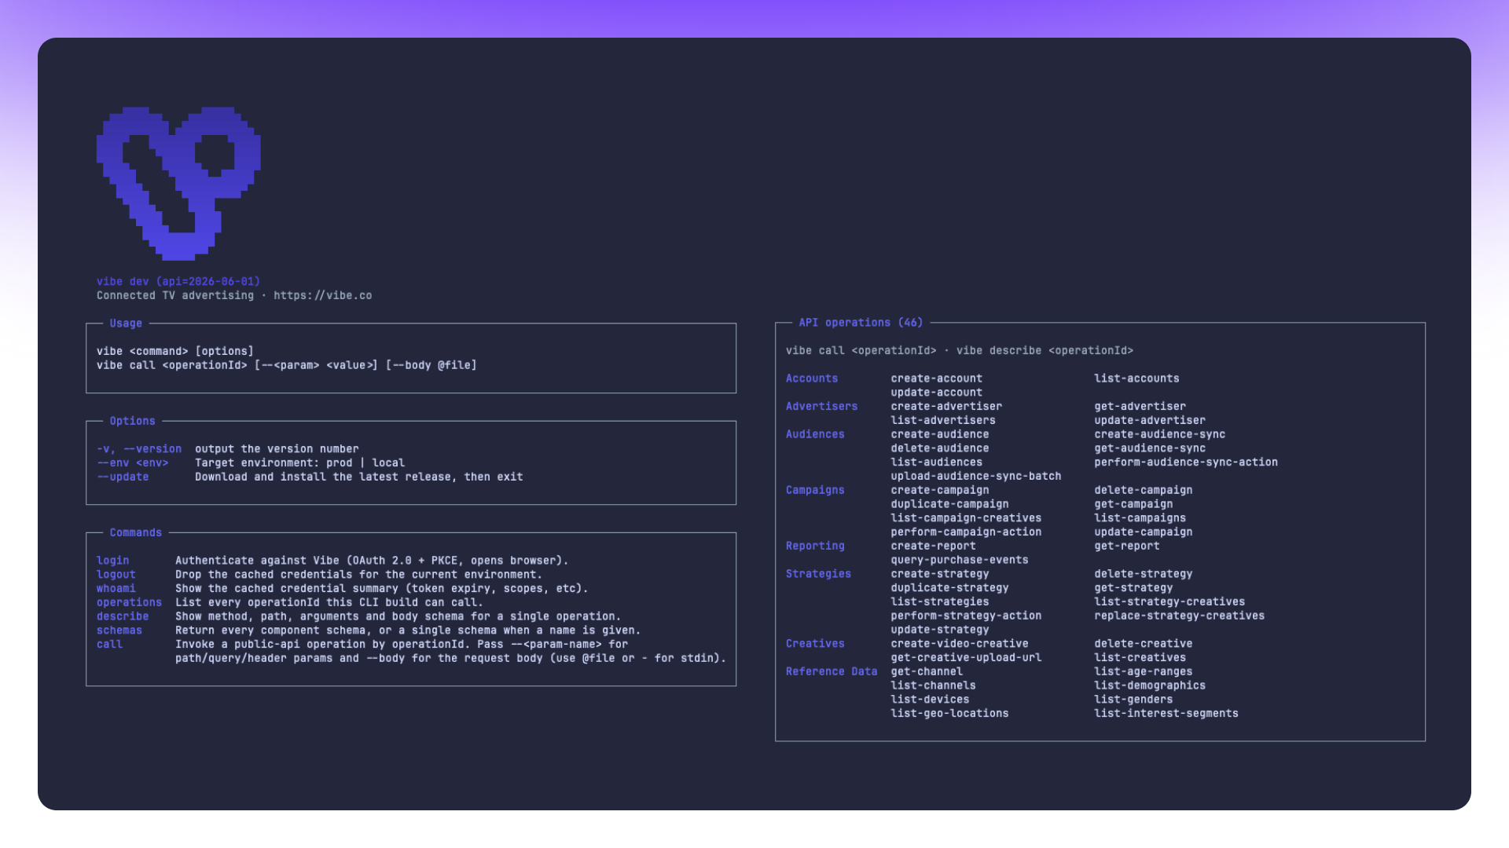The image size is (1509, 848).
Task: Click the create-audience-sync operation
Action: click(1159, 434)
